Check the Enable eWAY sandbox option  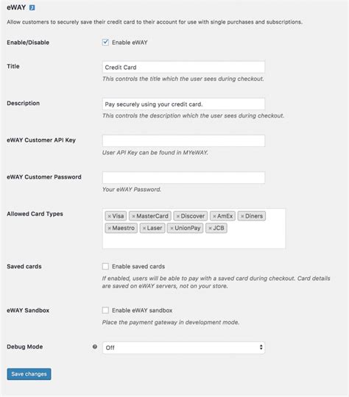pyautogui.click(x=105, y=310)
